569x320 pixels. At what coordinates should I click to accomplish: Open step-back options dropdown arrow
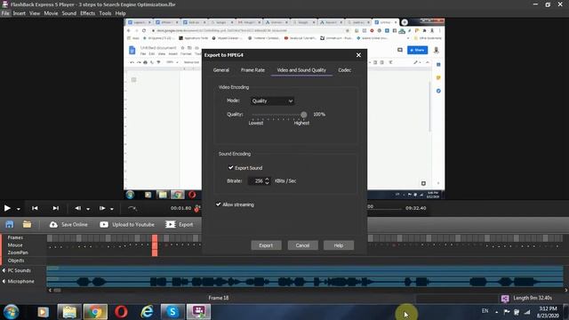pyautogui.click(x=88, y=210)
